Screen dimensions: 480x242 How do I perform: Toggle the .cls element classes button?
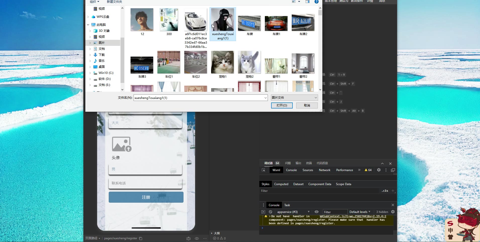pyautogui.click(x=385, y=191)
